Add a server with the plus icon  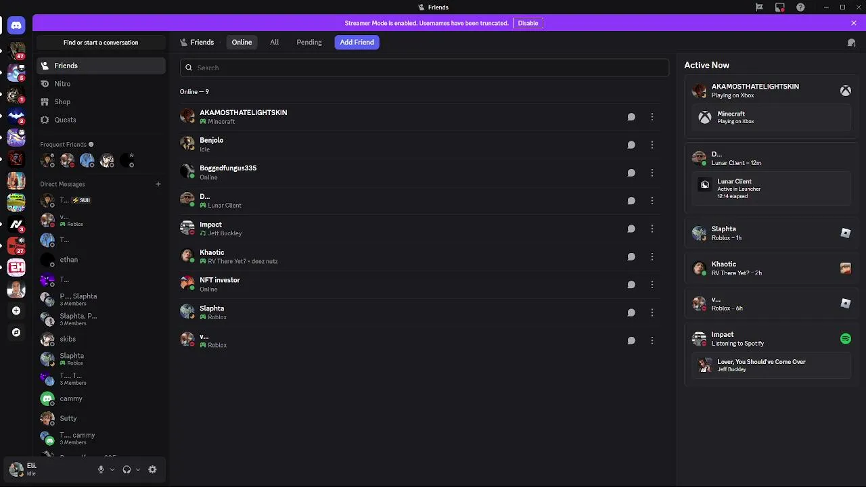(x=16, y=311)
